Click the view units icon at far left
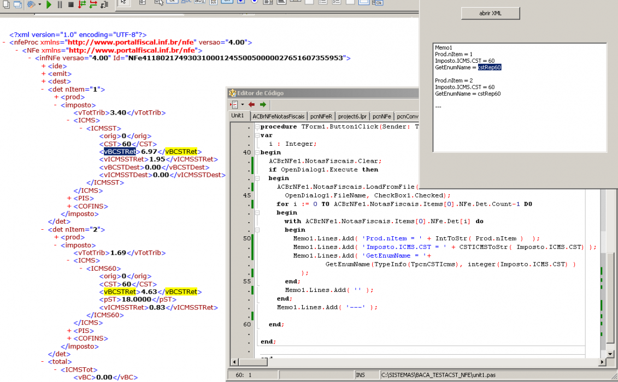The height and width of the screenshot is (382, 618). tap(6, 4)
